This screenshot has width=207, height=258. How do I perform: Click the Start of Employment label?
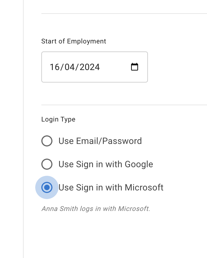tap(74, 41)
